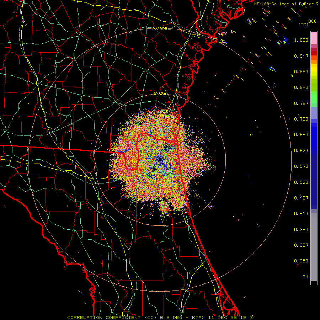Image resolution: width=320 pixels, height=320 pixels.
Task: Click the 0.947 color scale label
Action: 301,56
